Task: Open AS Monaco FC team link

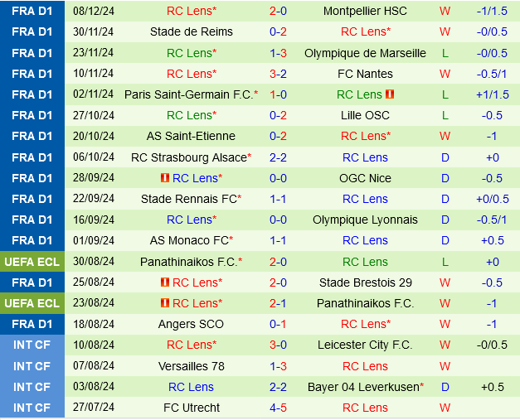Action: click(x=189, y=240)
